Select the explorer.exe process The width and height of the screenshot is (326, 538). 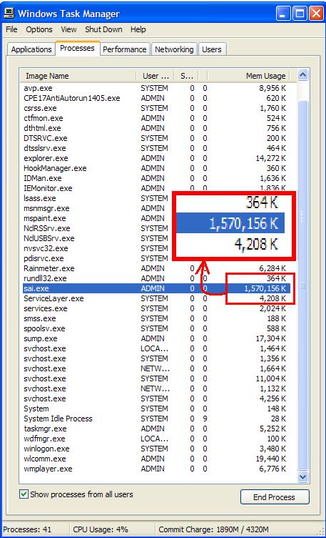pyautogui.click(x=157, y=158)
